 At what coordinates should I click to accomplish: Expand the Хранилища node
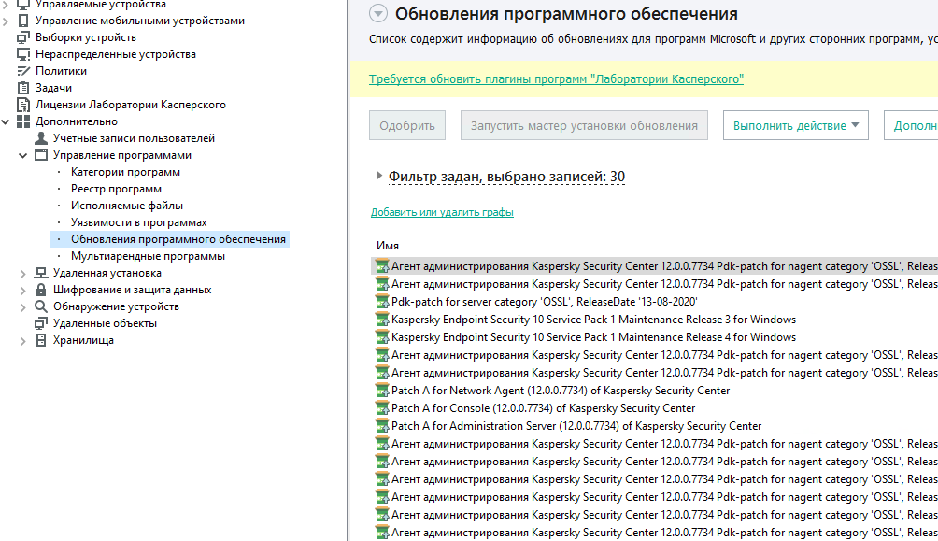[x=22, y=341]
